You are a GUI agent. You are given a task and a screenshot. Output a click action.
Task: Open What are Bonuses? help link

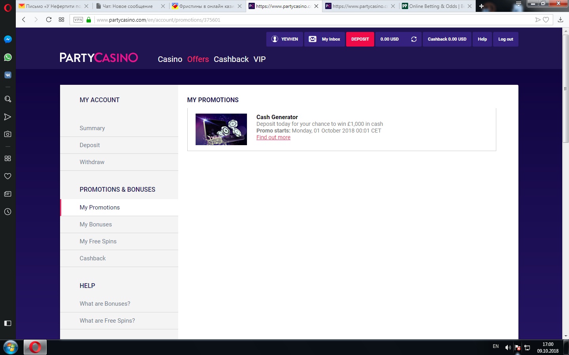pos(119,304)
